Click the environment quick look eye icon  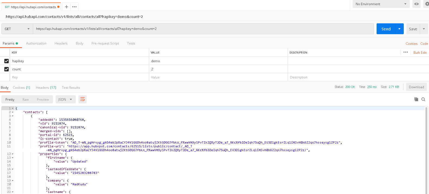pos(416,4)
